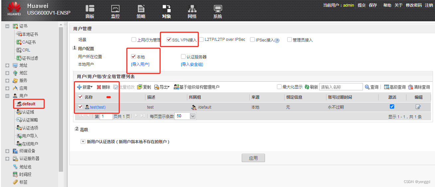
Task: Open the 导出 export dropdown
Action: (162, 87)
